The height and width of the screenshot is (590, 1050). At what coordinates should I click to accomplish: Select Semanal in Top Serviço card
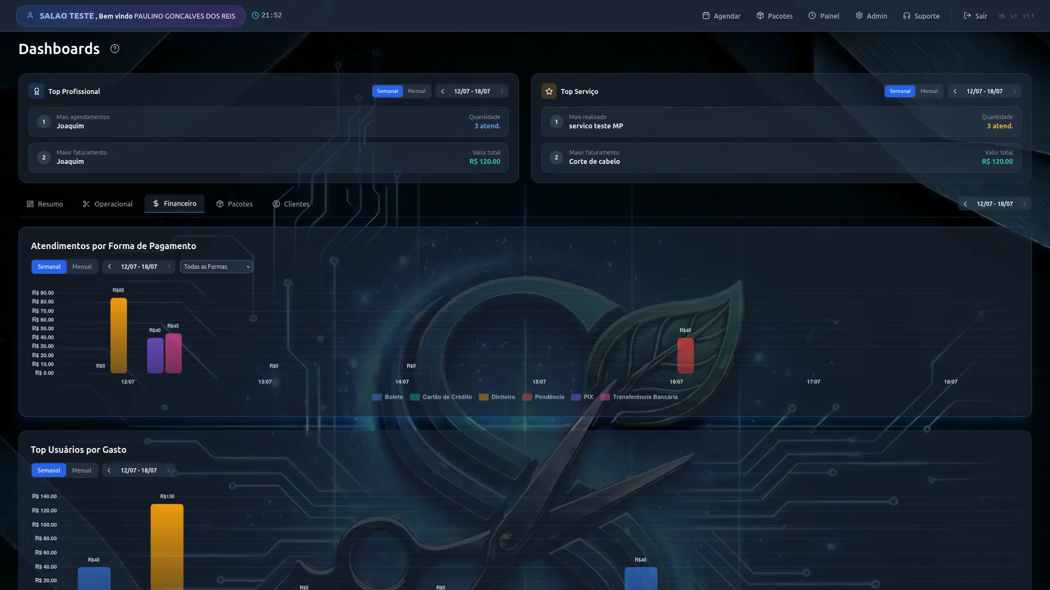(900, 91)
